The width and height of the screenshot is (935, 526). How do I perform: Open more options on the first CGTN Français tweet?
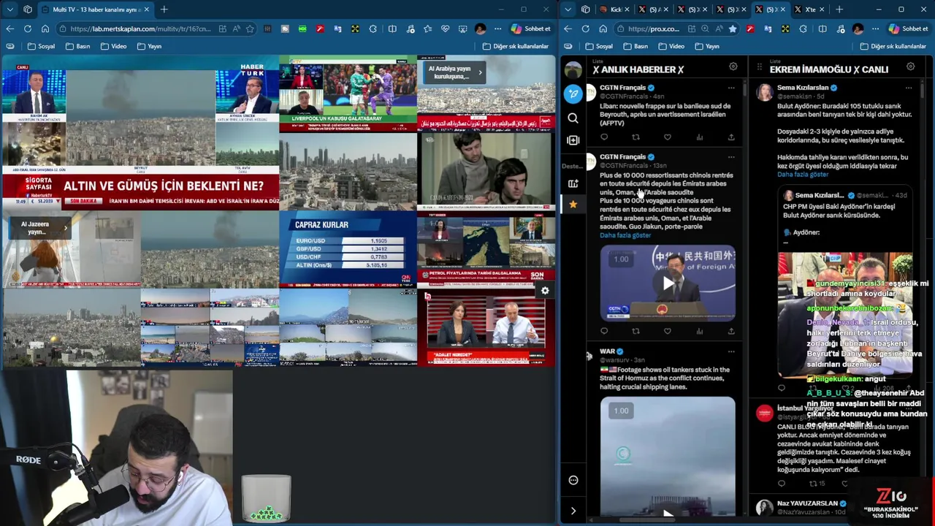731,88
